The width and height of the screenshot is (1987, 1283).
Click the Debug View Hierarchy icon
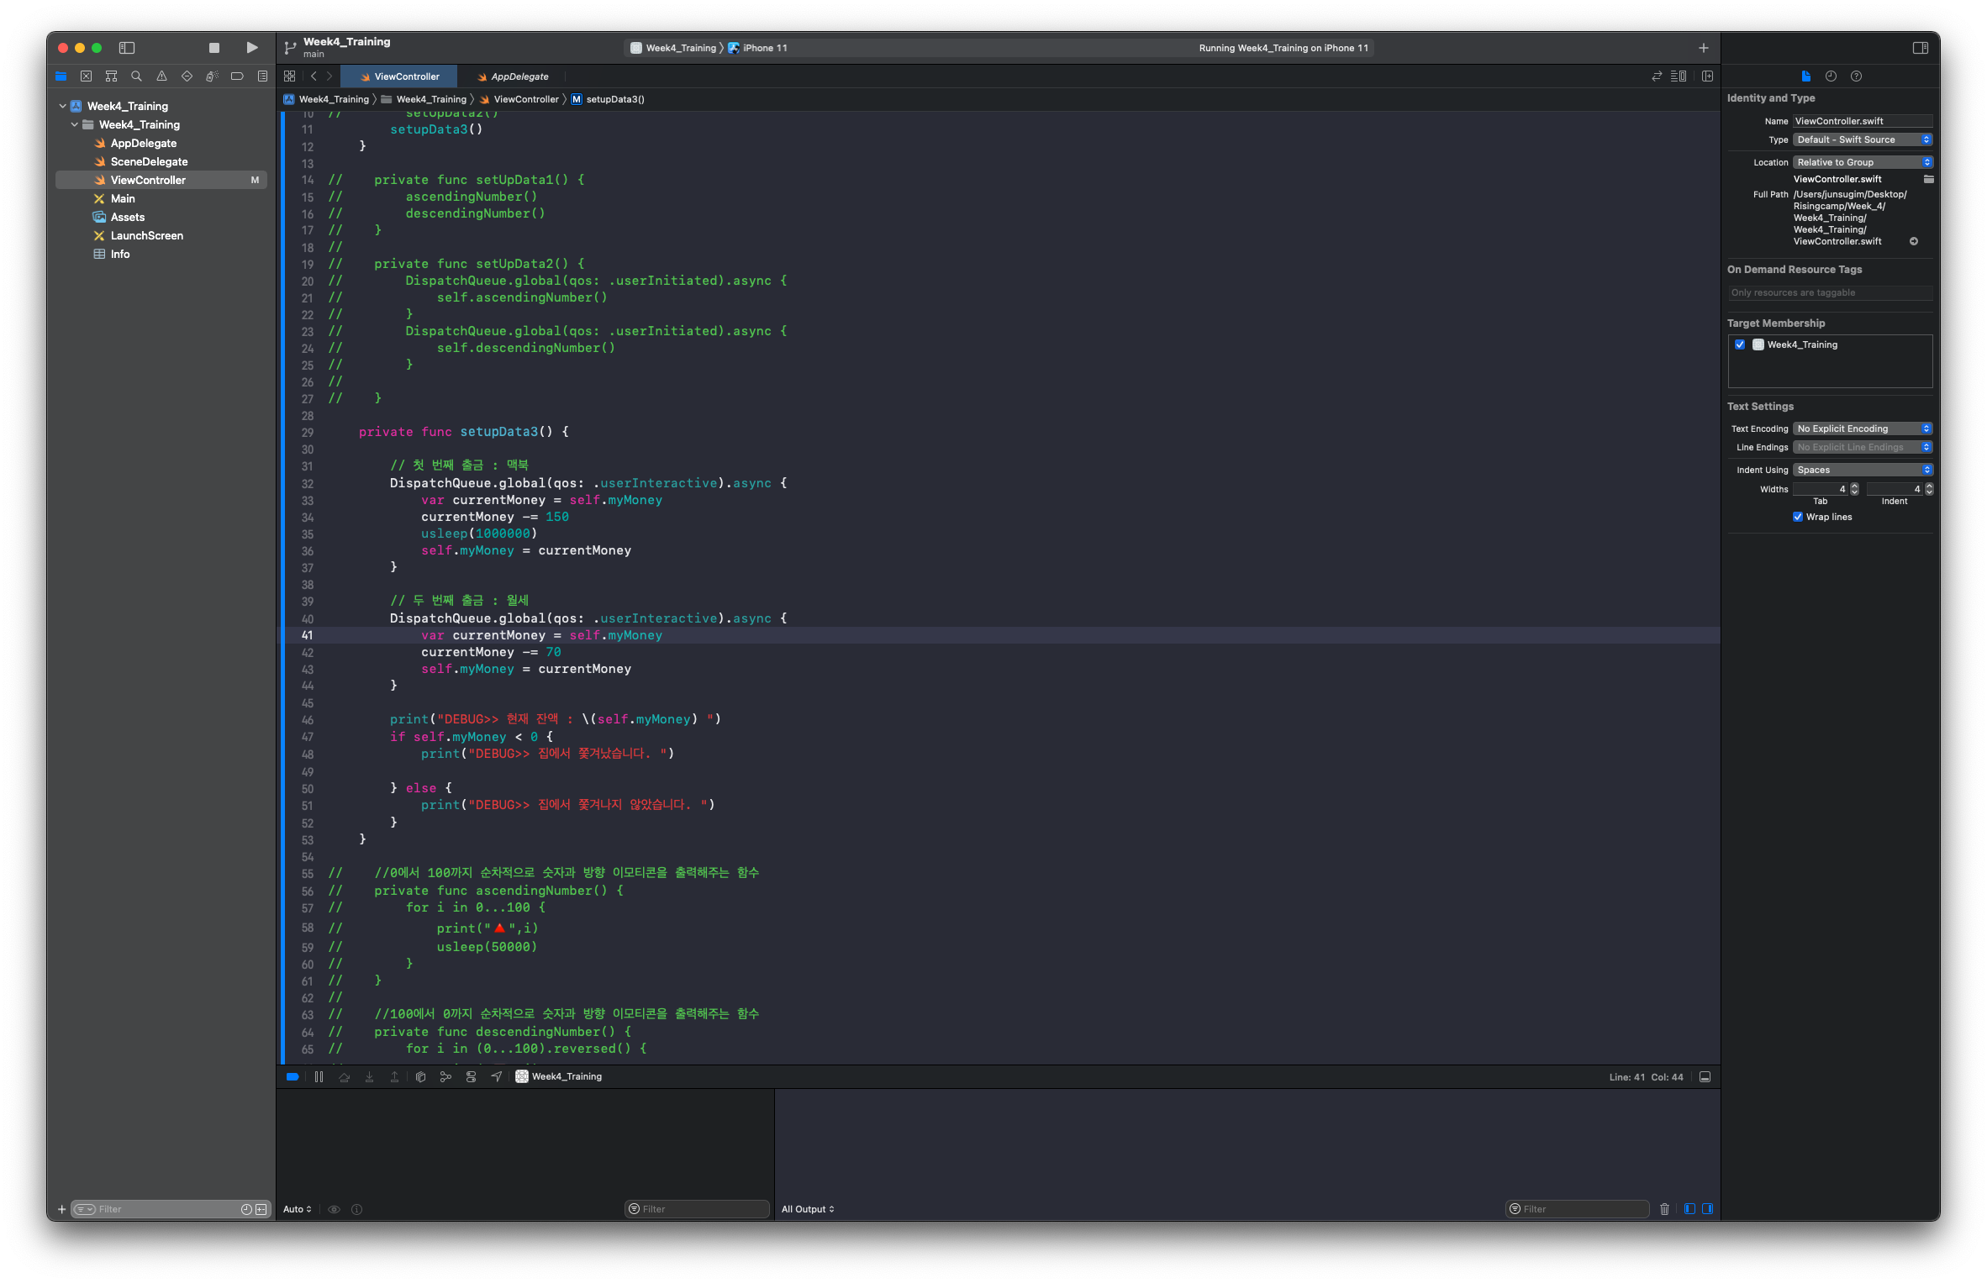pos(420,1076)
